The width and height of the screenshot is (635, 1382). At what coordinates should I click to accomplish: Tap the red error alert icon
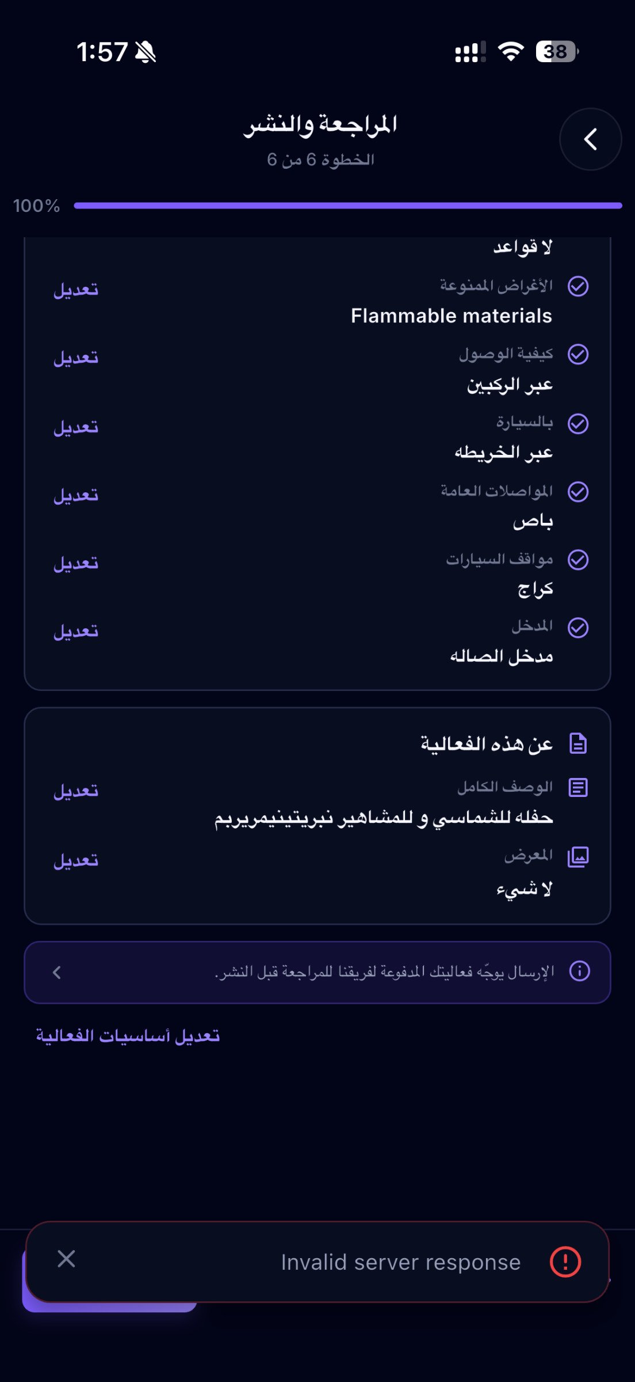click(x=565, y=1262)
